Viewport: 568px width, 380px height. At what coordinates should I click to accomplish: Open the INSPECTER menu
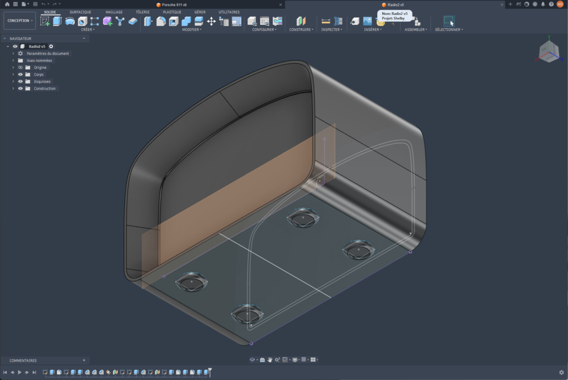[332, 30]
